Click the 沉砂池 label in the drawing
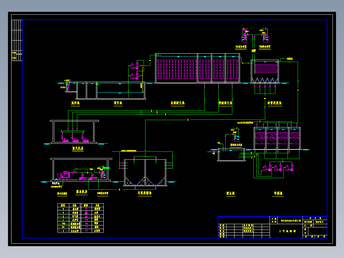This screenshot has height=258, width=344. 75,103
